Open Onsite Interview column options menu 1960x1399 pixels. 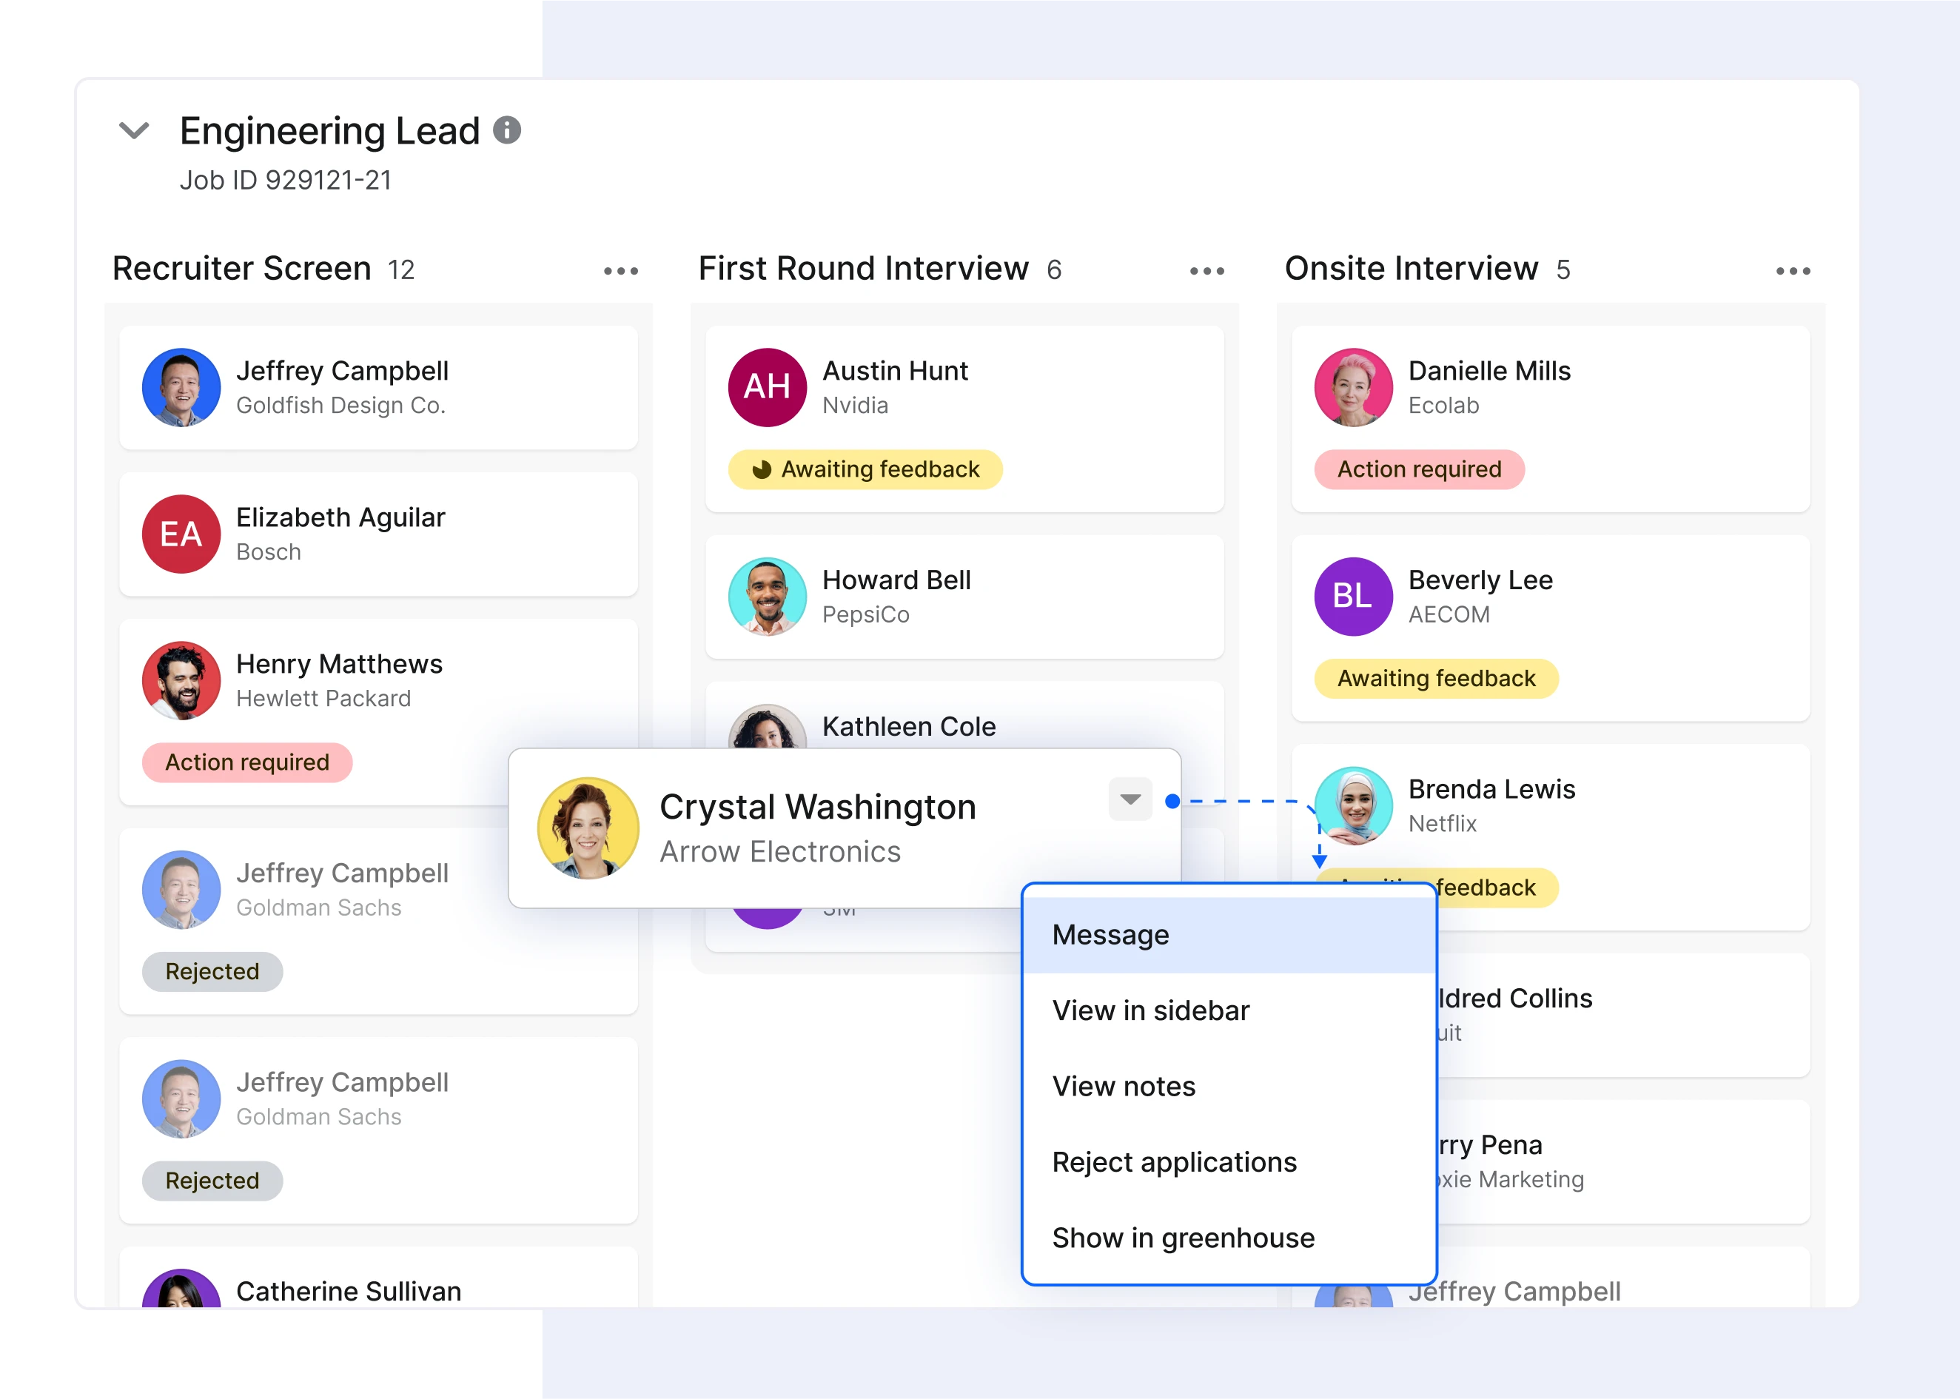[1793, 270]
